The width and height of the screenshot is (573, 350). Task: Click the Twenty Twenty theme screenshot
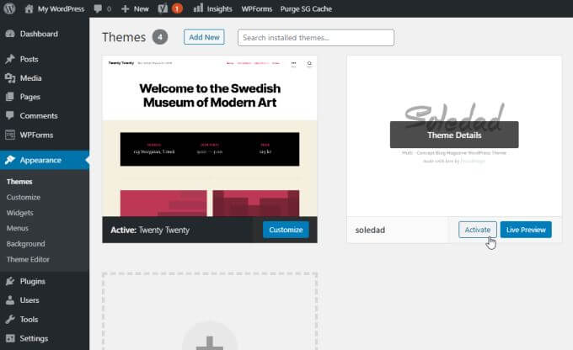tap(210, 136)
